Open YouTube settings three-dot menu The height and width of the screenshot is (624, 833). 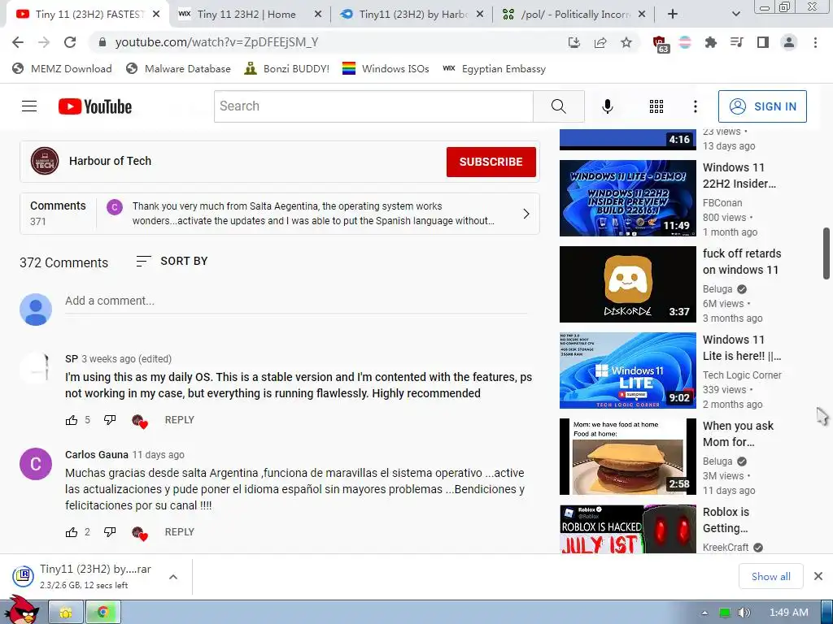pyautogui.click(x=695, y=106)
